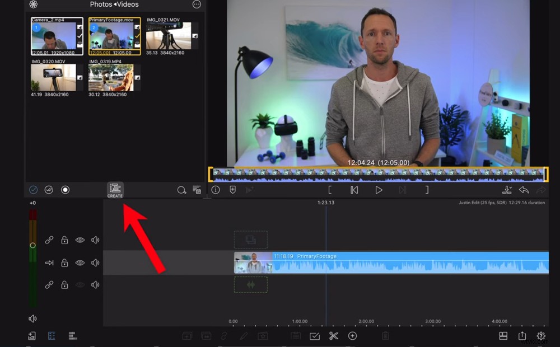Mark an in point with the bracket icon
560x347 pixels.
330,190
